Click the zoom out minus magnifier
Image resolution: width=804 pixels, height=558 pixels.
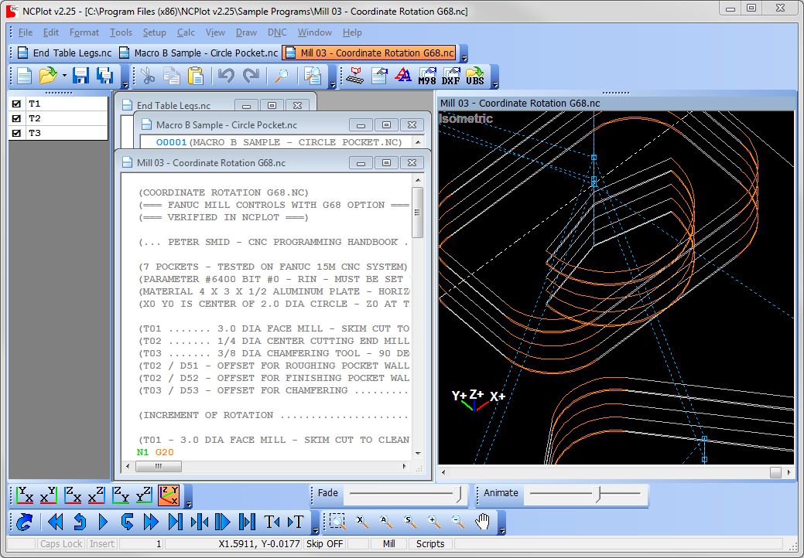point(457,522)
